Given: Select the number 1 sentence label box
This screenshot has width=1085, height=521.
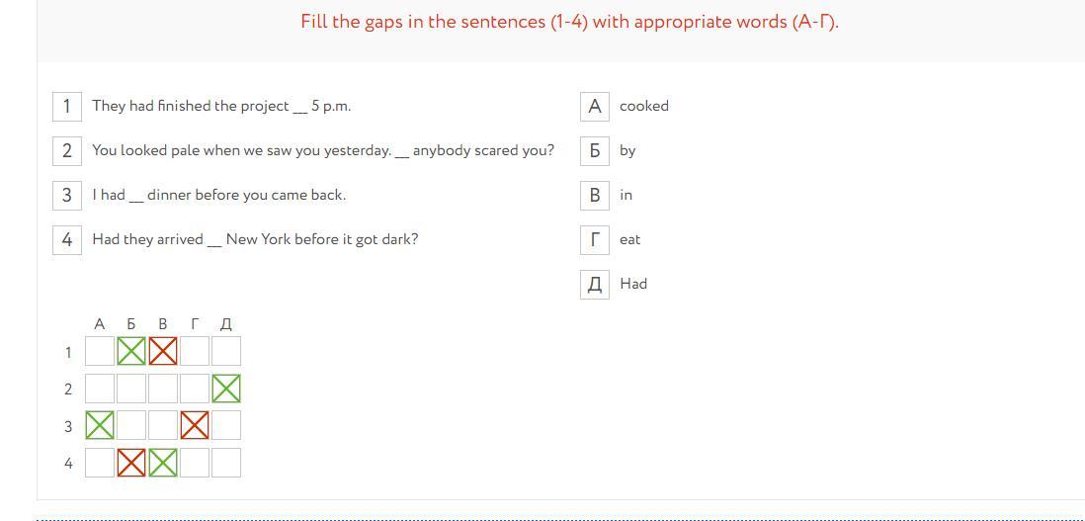Looking at the screenshot, I should point(67,106).
